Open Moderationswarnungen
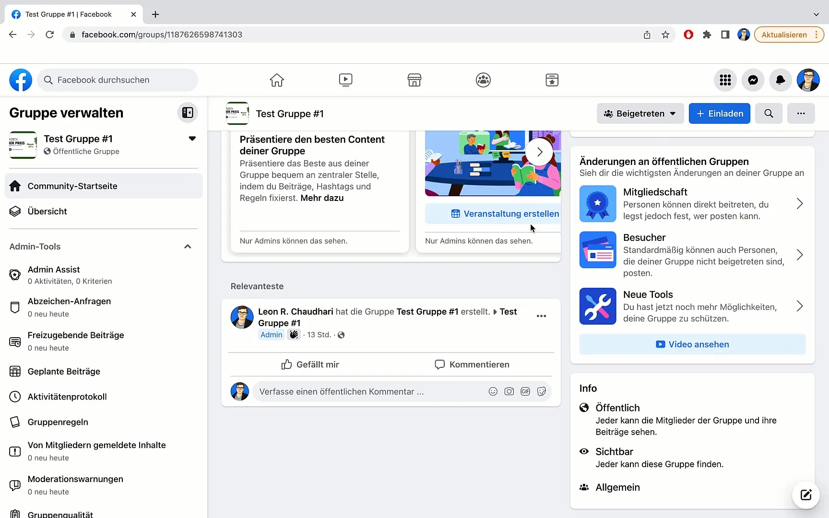This screenshot has width=829, height=518. tap(104, 485)
